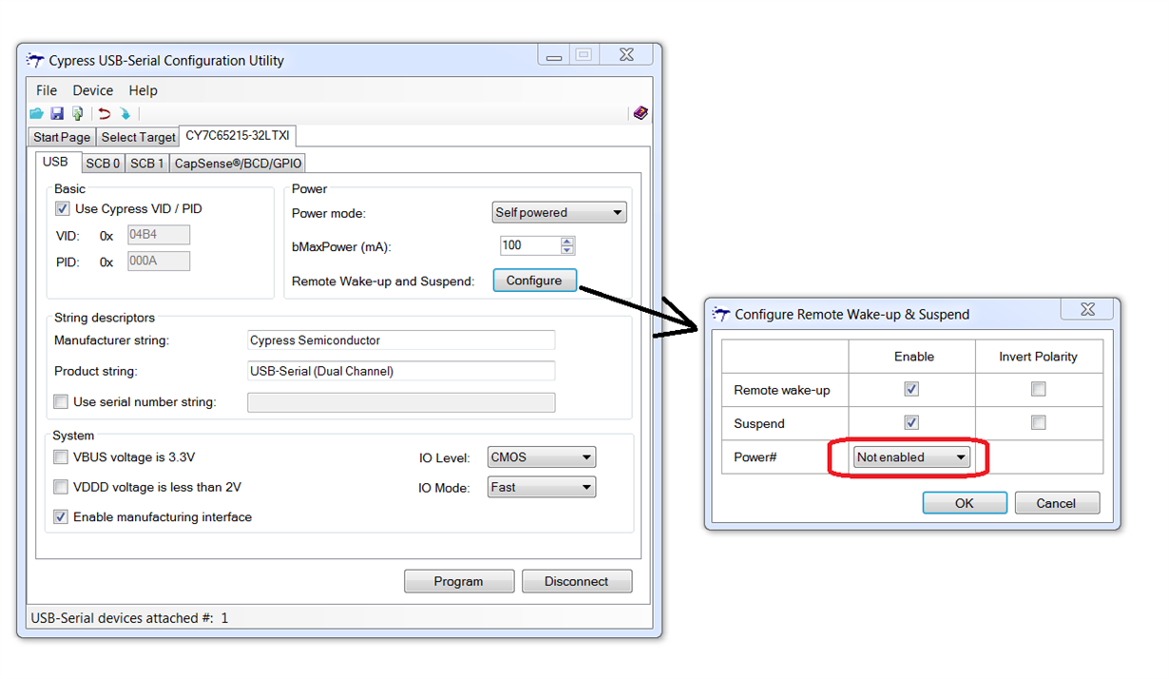Click the Product string field

(401, 371)
